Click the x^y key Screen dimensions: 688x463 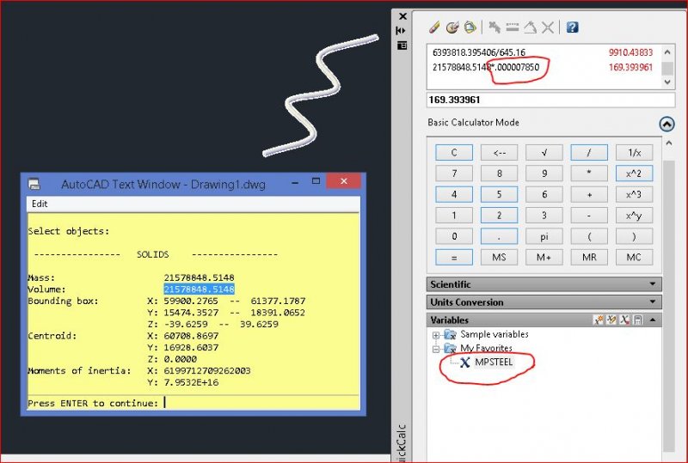tap(634, 216)
